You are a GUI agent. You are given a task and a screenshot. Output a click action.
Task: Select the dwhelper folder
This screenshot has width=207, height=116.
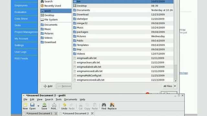(x=123, y=19)
